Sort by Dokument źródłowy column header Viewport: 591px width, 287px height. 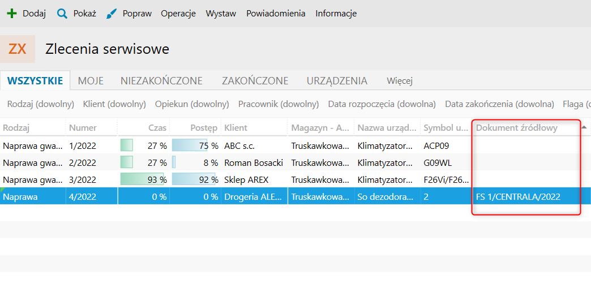coord(516,128)
